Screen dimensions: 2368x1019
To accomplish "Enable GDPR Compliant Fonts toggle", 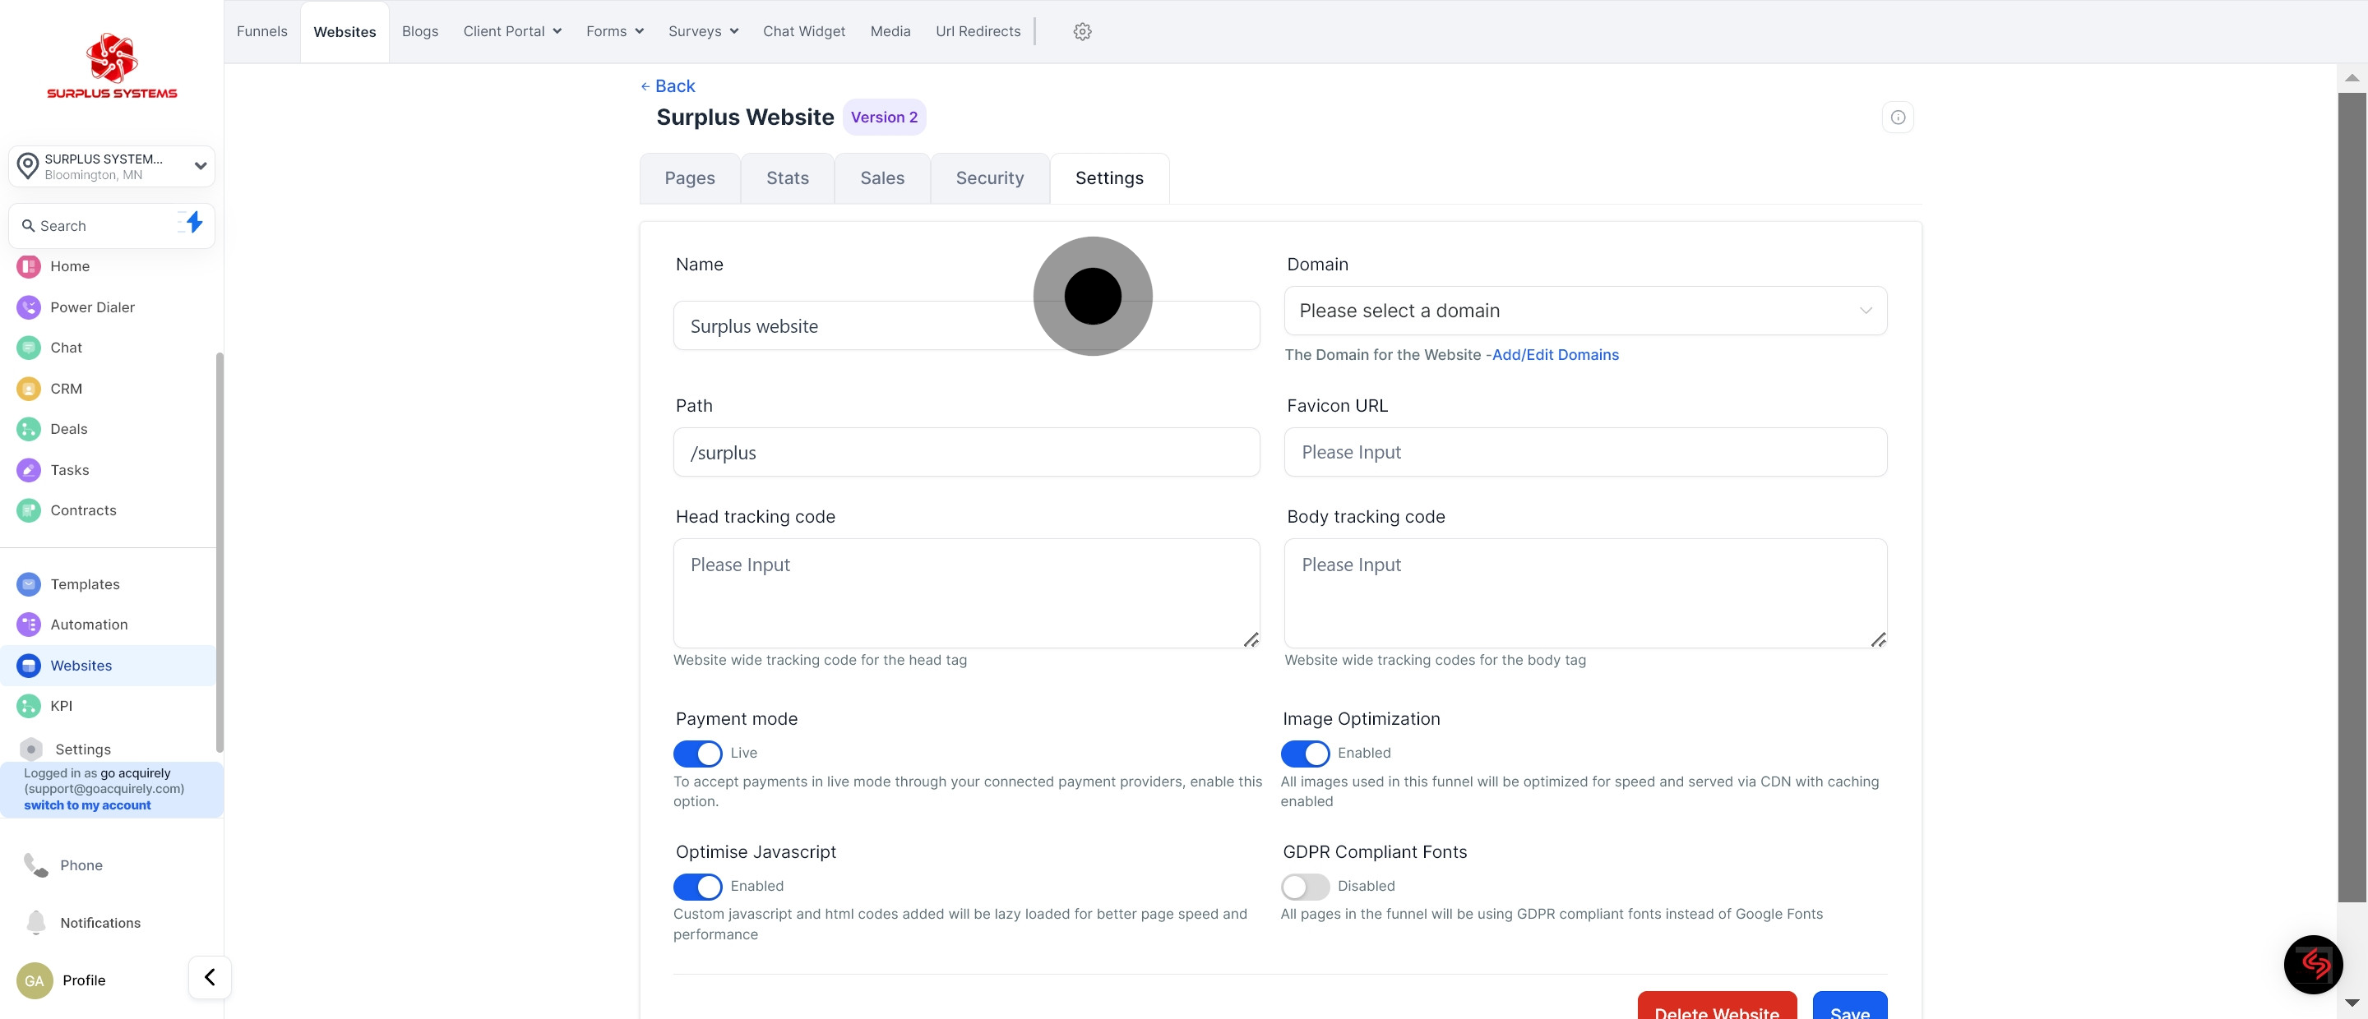I will pyautogui.click(x=1304, y=887).
